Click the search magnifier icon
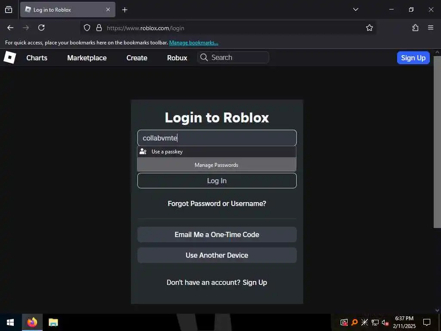The image size is (441, 331). click(204, 57)
